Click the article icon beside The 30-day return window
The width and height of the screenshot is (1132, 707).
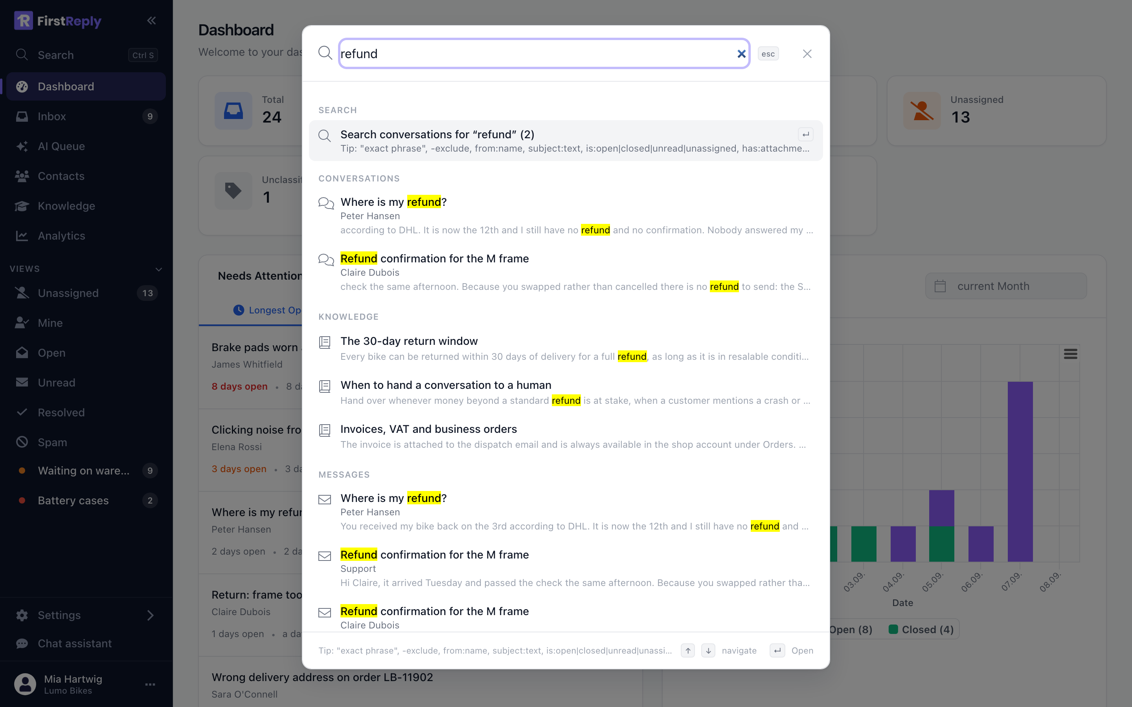(325, 342)
